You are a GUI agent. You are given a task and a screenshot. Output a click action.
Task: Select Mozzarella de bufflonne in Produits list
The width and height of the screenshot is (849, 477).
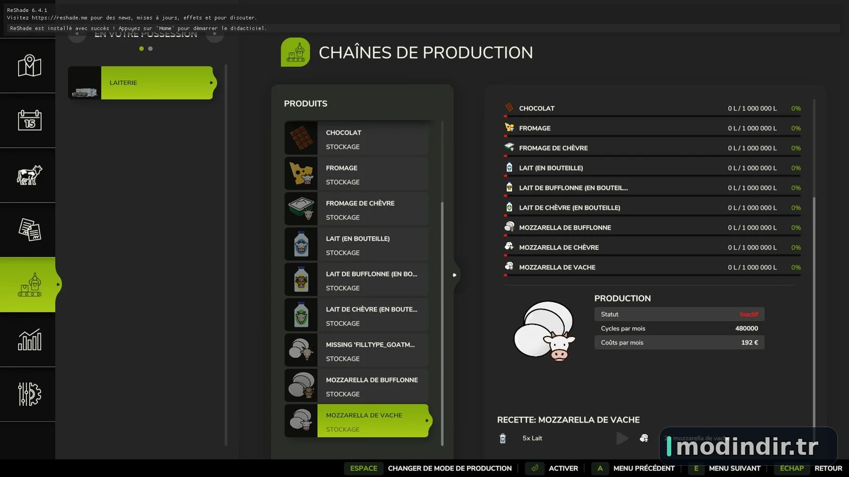click(x=356, y=386)
